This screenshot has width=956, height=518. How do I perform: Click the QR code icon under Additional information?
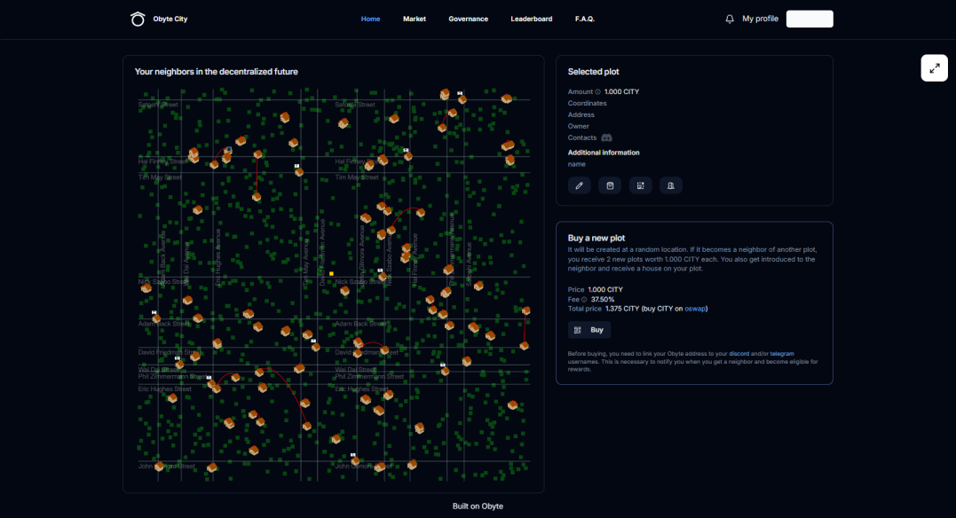[x=640, y=186]
